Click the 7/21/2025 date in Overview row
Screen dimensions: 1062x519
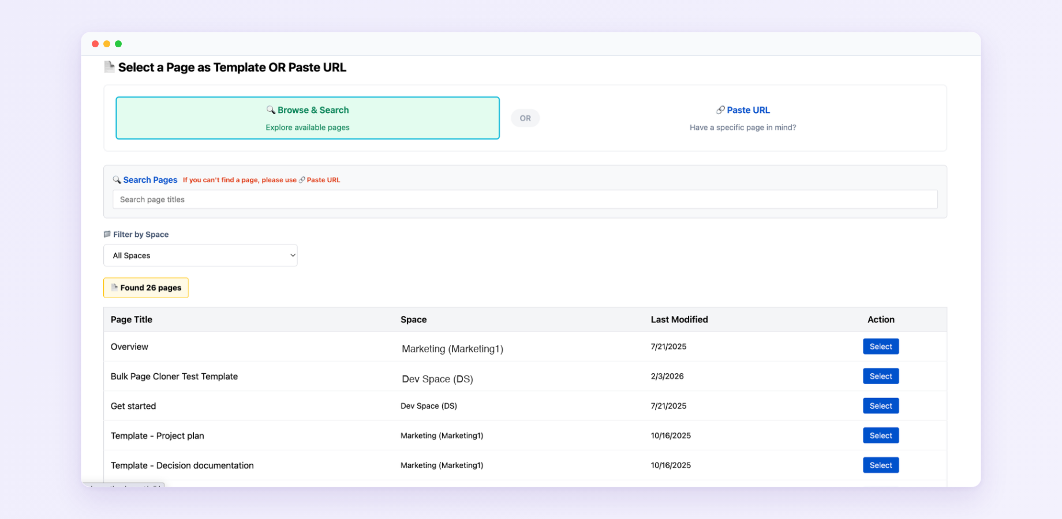click(x=668, y=347)
